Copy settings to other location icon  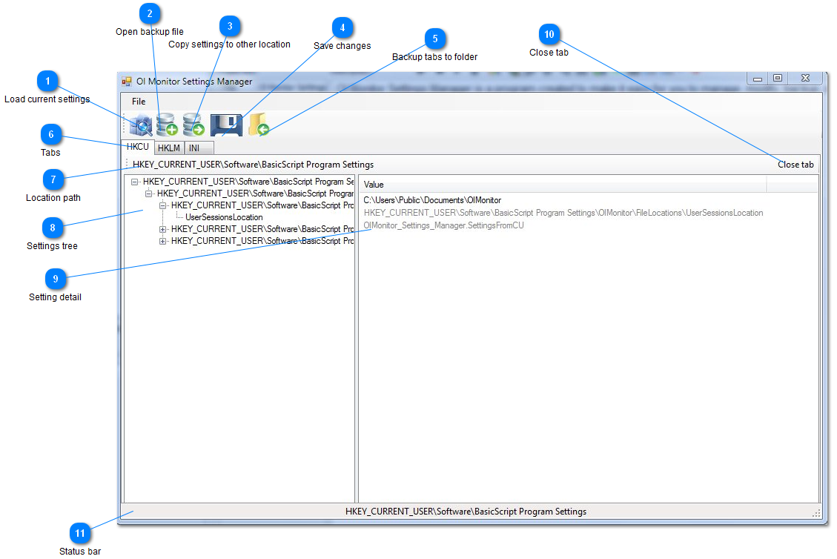[193, 125]
